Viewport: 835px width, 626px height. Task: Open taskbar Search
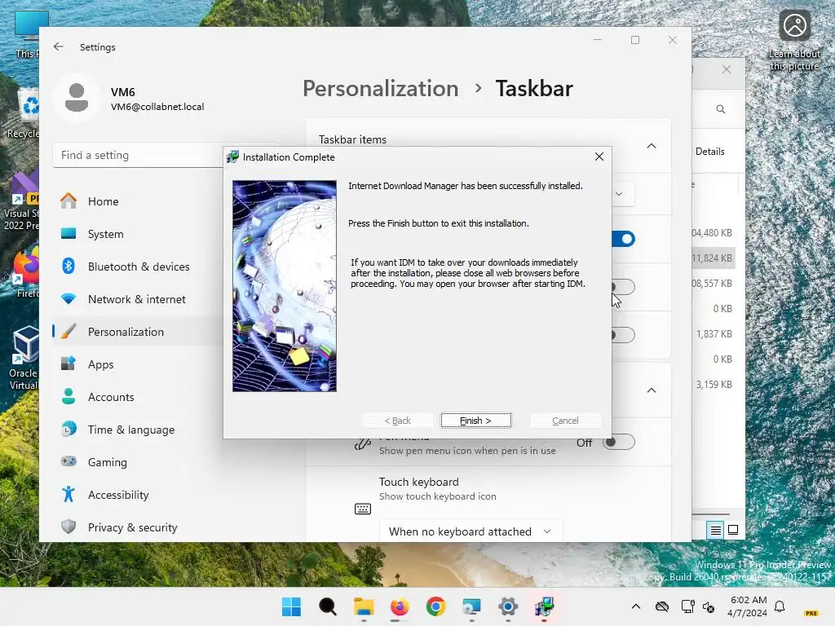click(328, 606)
